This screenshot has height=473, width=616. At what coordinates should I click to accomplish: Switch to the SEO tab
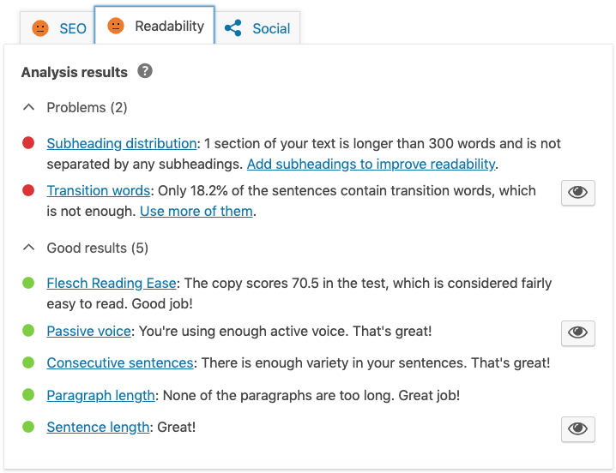pyautogui.click(x=57, y=28)
